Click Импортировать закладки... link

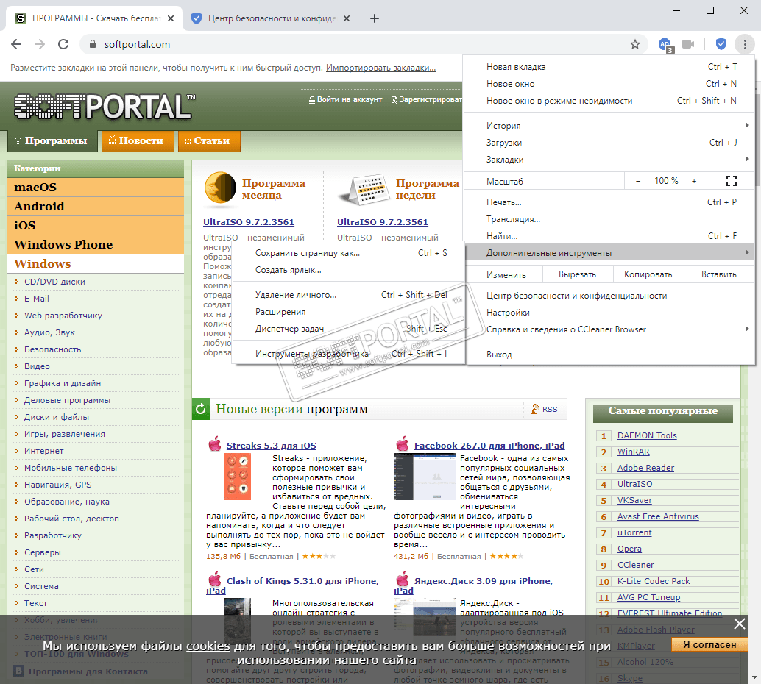point(380,68)
